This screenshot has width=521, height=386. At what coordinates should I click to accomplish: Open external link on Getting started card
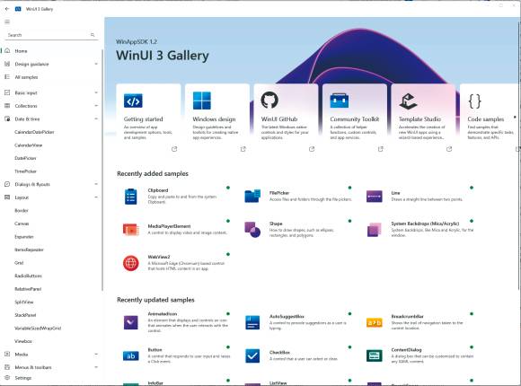174,149
